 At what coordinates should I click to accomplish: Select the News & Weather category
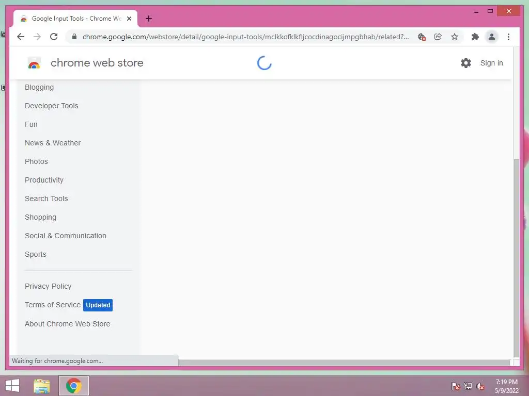[53, 143]
